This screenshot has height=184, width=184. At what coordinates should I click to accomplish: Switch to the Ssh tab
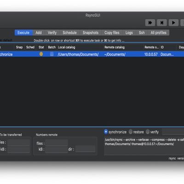pos(142,33)
